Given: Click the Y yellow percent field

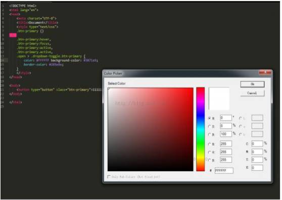Looking at the screenshot, I should pyautogui.click(x=257, y=160).
